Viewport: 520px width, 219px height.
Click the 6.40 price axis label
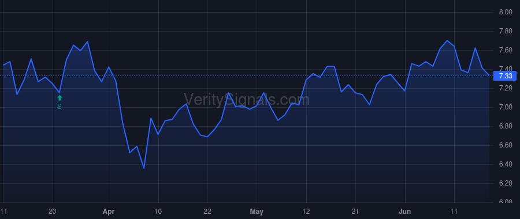[506, 164]
